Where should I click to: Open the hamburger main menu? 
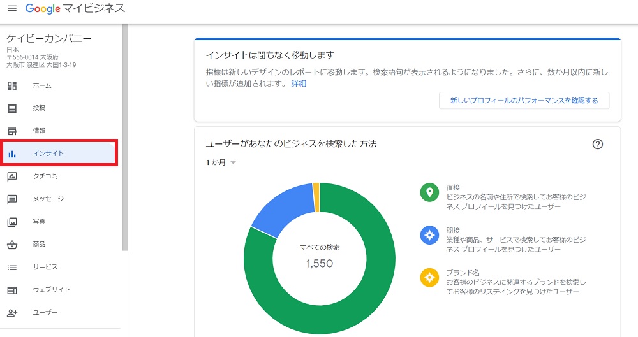pyautogui.click(x=12, y=8)
